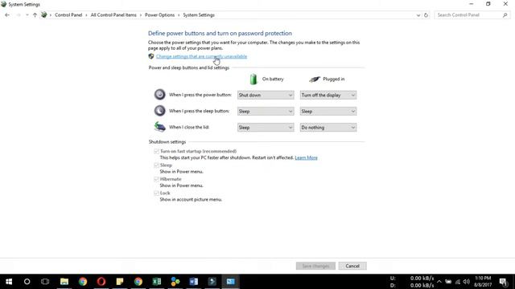Navigate to Control Panel breadcrumb

tap(68, 15)
